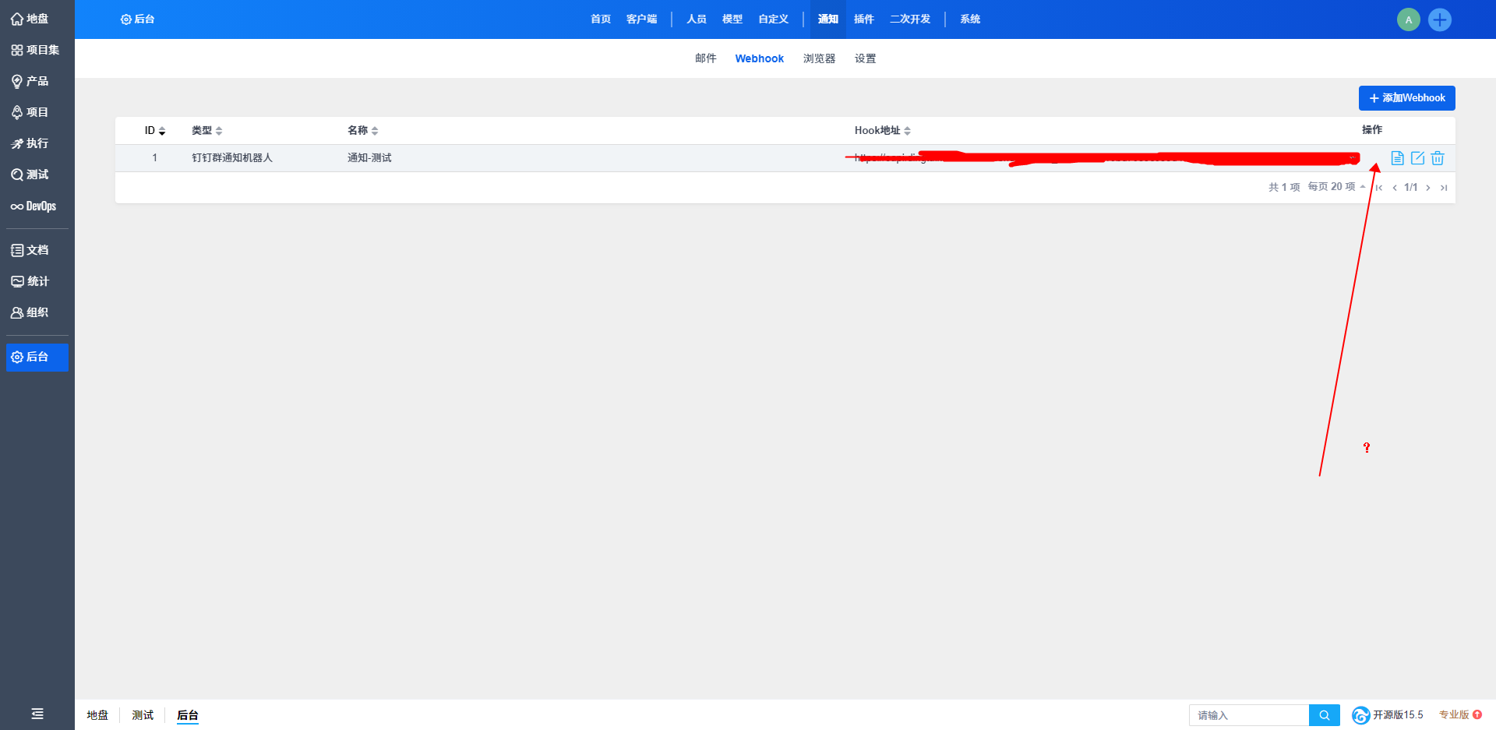Viewport: 1496px width, 730px height.
Task: View the log for the 通知-测试 webhook
Action: (x=1397, y=158)
